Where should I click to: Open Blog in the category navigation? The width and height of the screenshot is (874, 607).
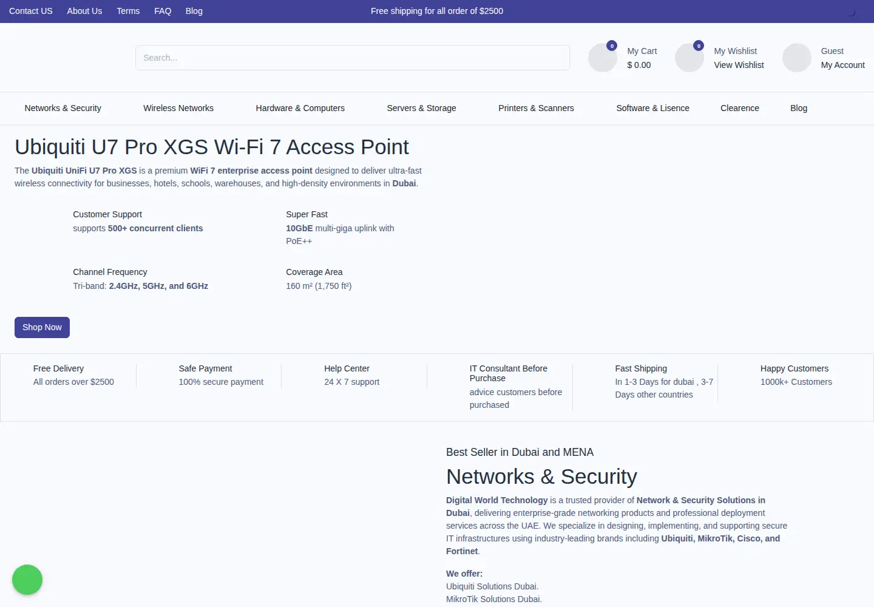click(x=799, y=108)
